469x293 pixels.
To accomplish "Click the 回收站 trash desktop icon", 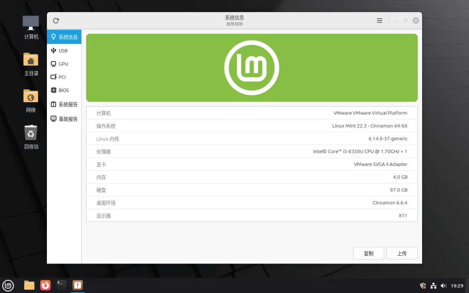I will (31, 137).
